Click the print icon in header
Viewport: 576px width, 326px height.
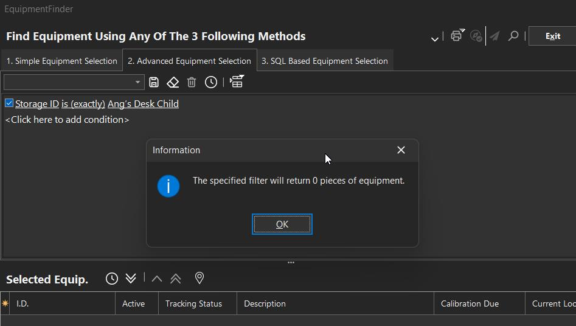457,36
